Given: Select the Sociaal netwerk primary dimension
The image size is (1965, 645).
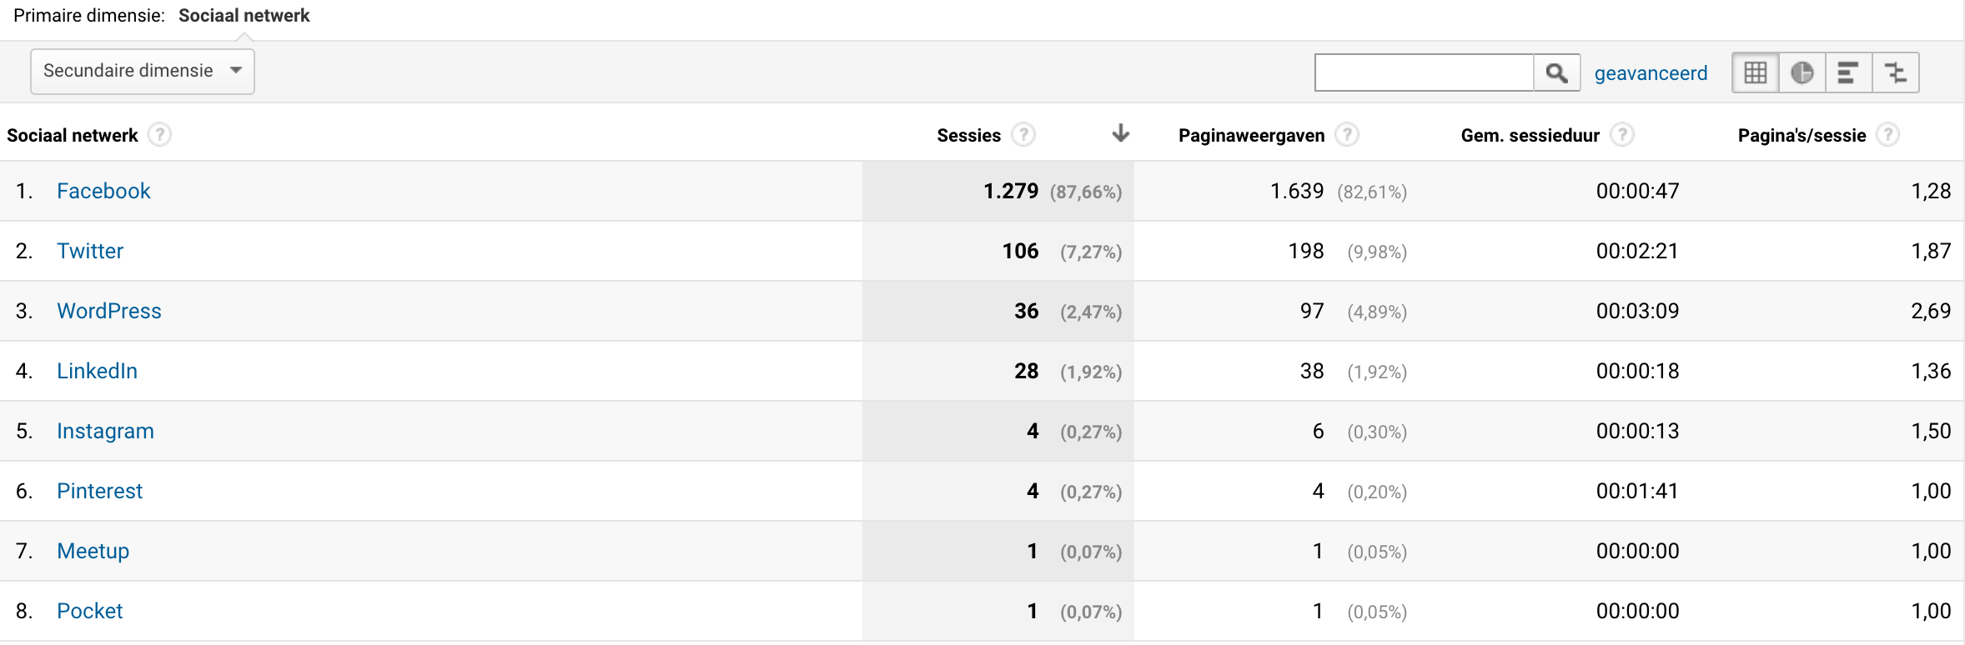Looking at the screenshot, I should (x=244, y=16).
